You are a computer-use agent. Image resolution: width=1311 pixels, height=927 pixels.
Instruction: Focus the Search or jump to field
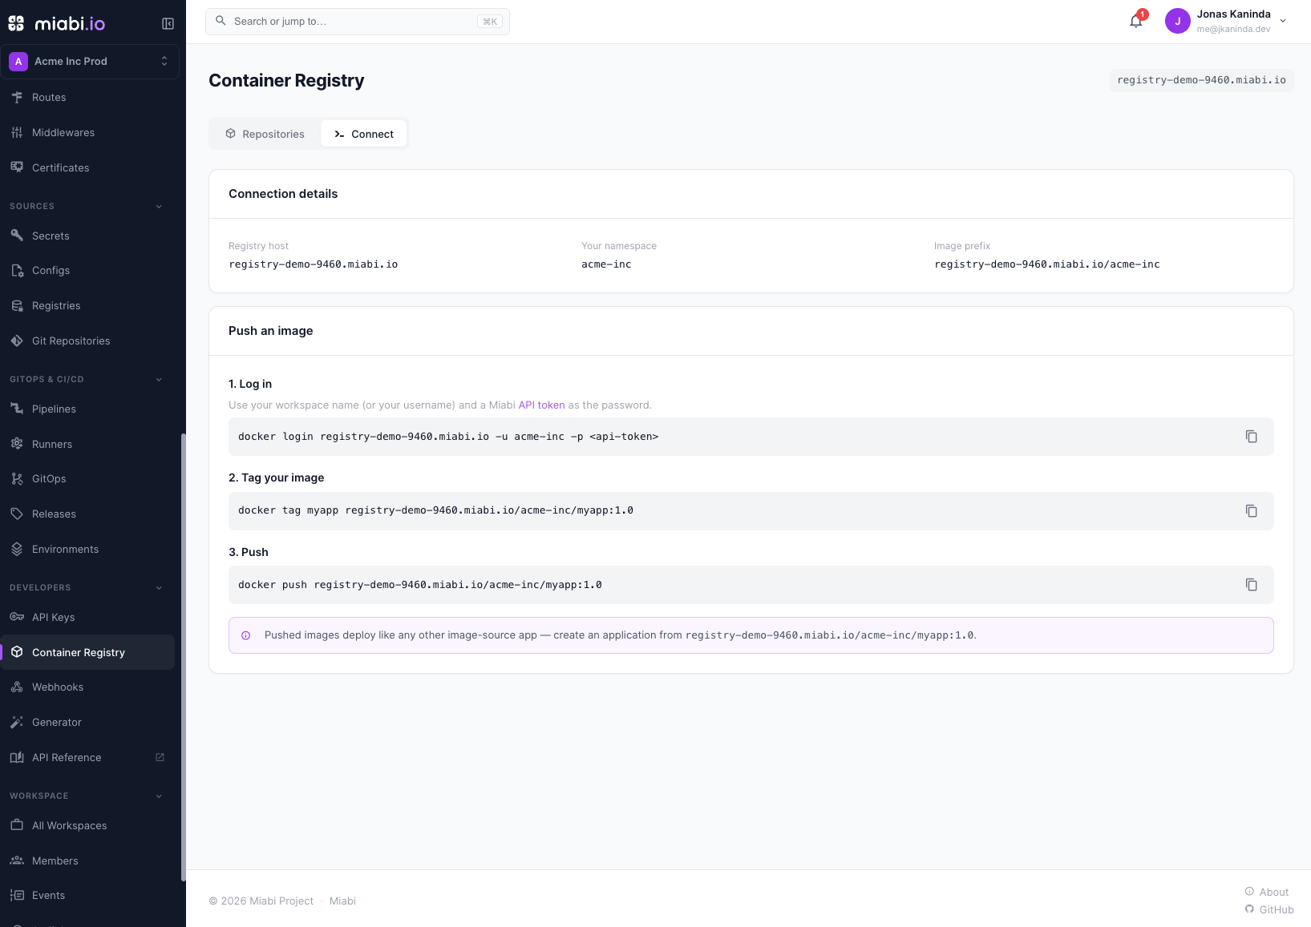tap(358, 22)
